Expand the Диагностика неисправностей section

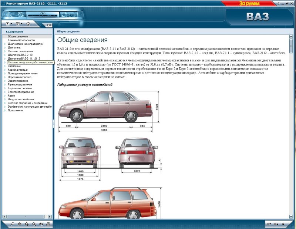pos(5,44)
